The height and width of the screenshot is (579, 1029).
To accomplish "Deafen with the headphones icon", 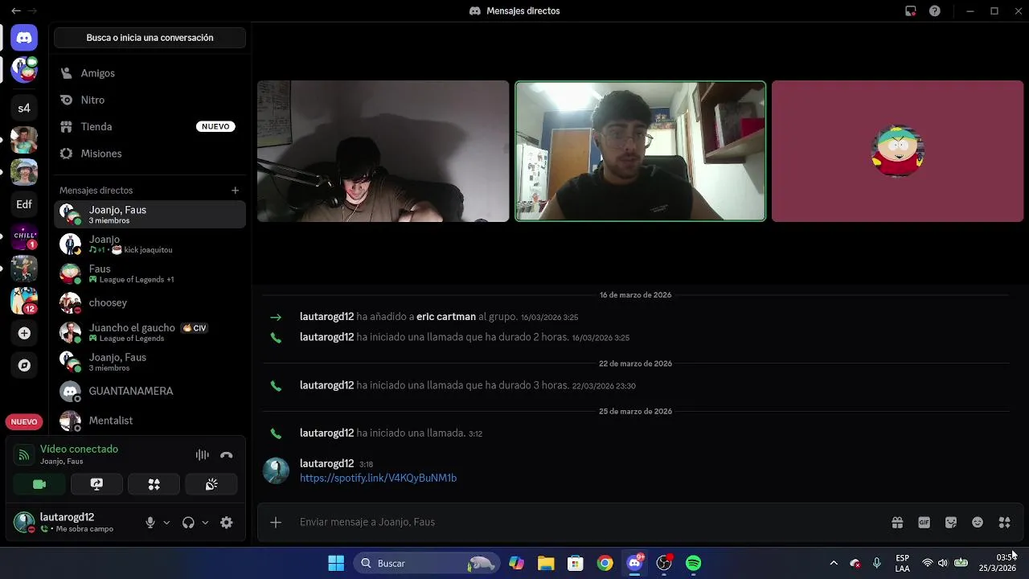I will point(188,523).
